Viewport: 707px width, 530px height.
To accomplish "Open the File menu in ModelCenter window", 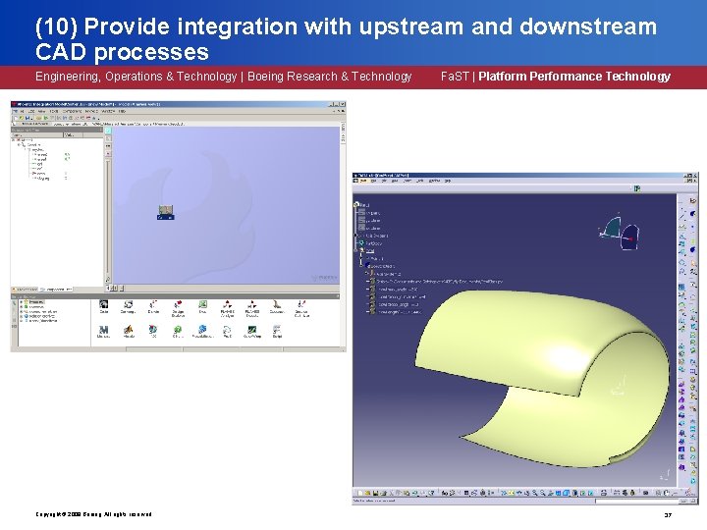I will (23, 111).
